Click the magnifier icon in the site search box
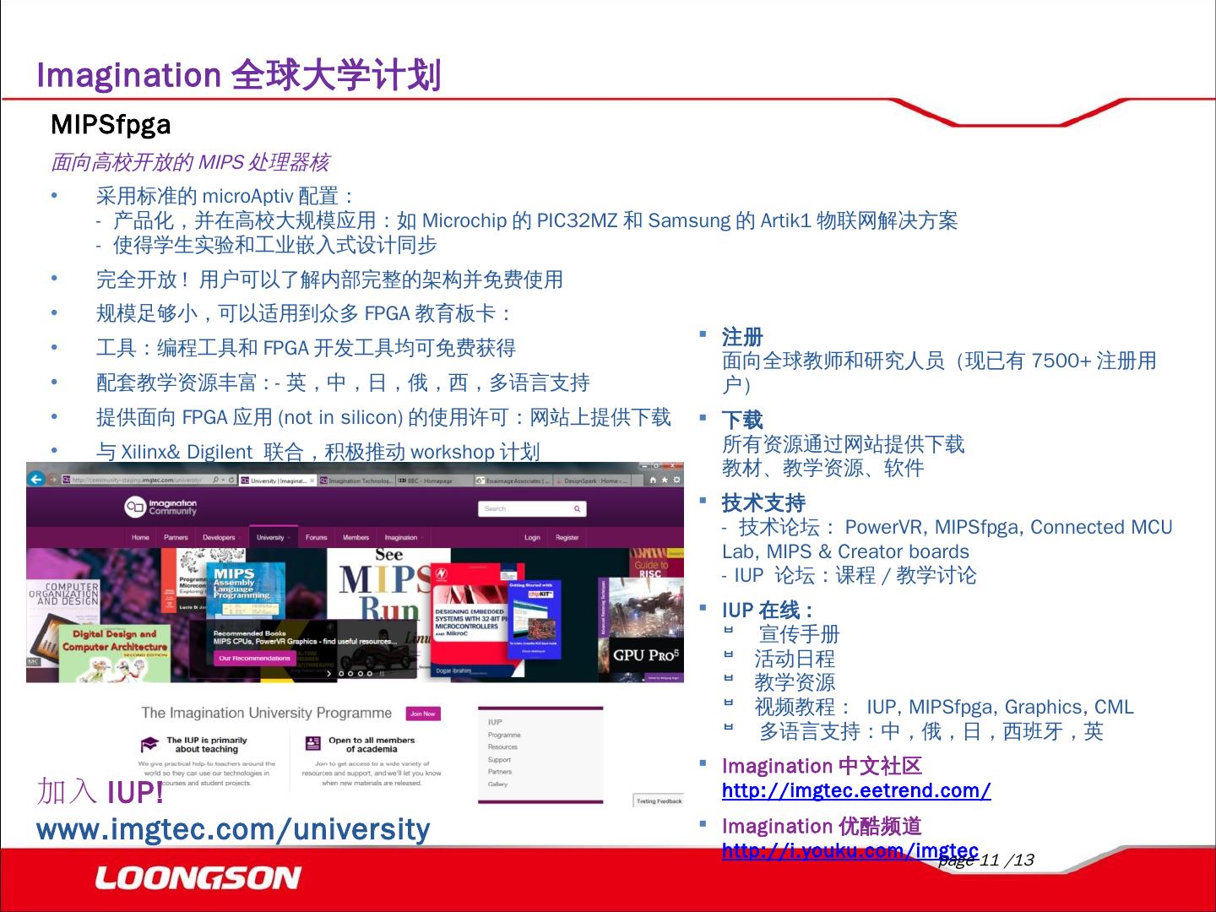1216x912 pixels. click(x=578, y=509)
